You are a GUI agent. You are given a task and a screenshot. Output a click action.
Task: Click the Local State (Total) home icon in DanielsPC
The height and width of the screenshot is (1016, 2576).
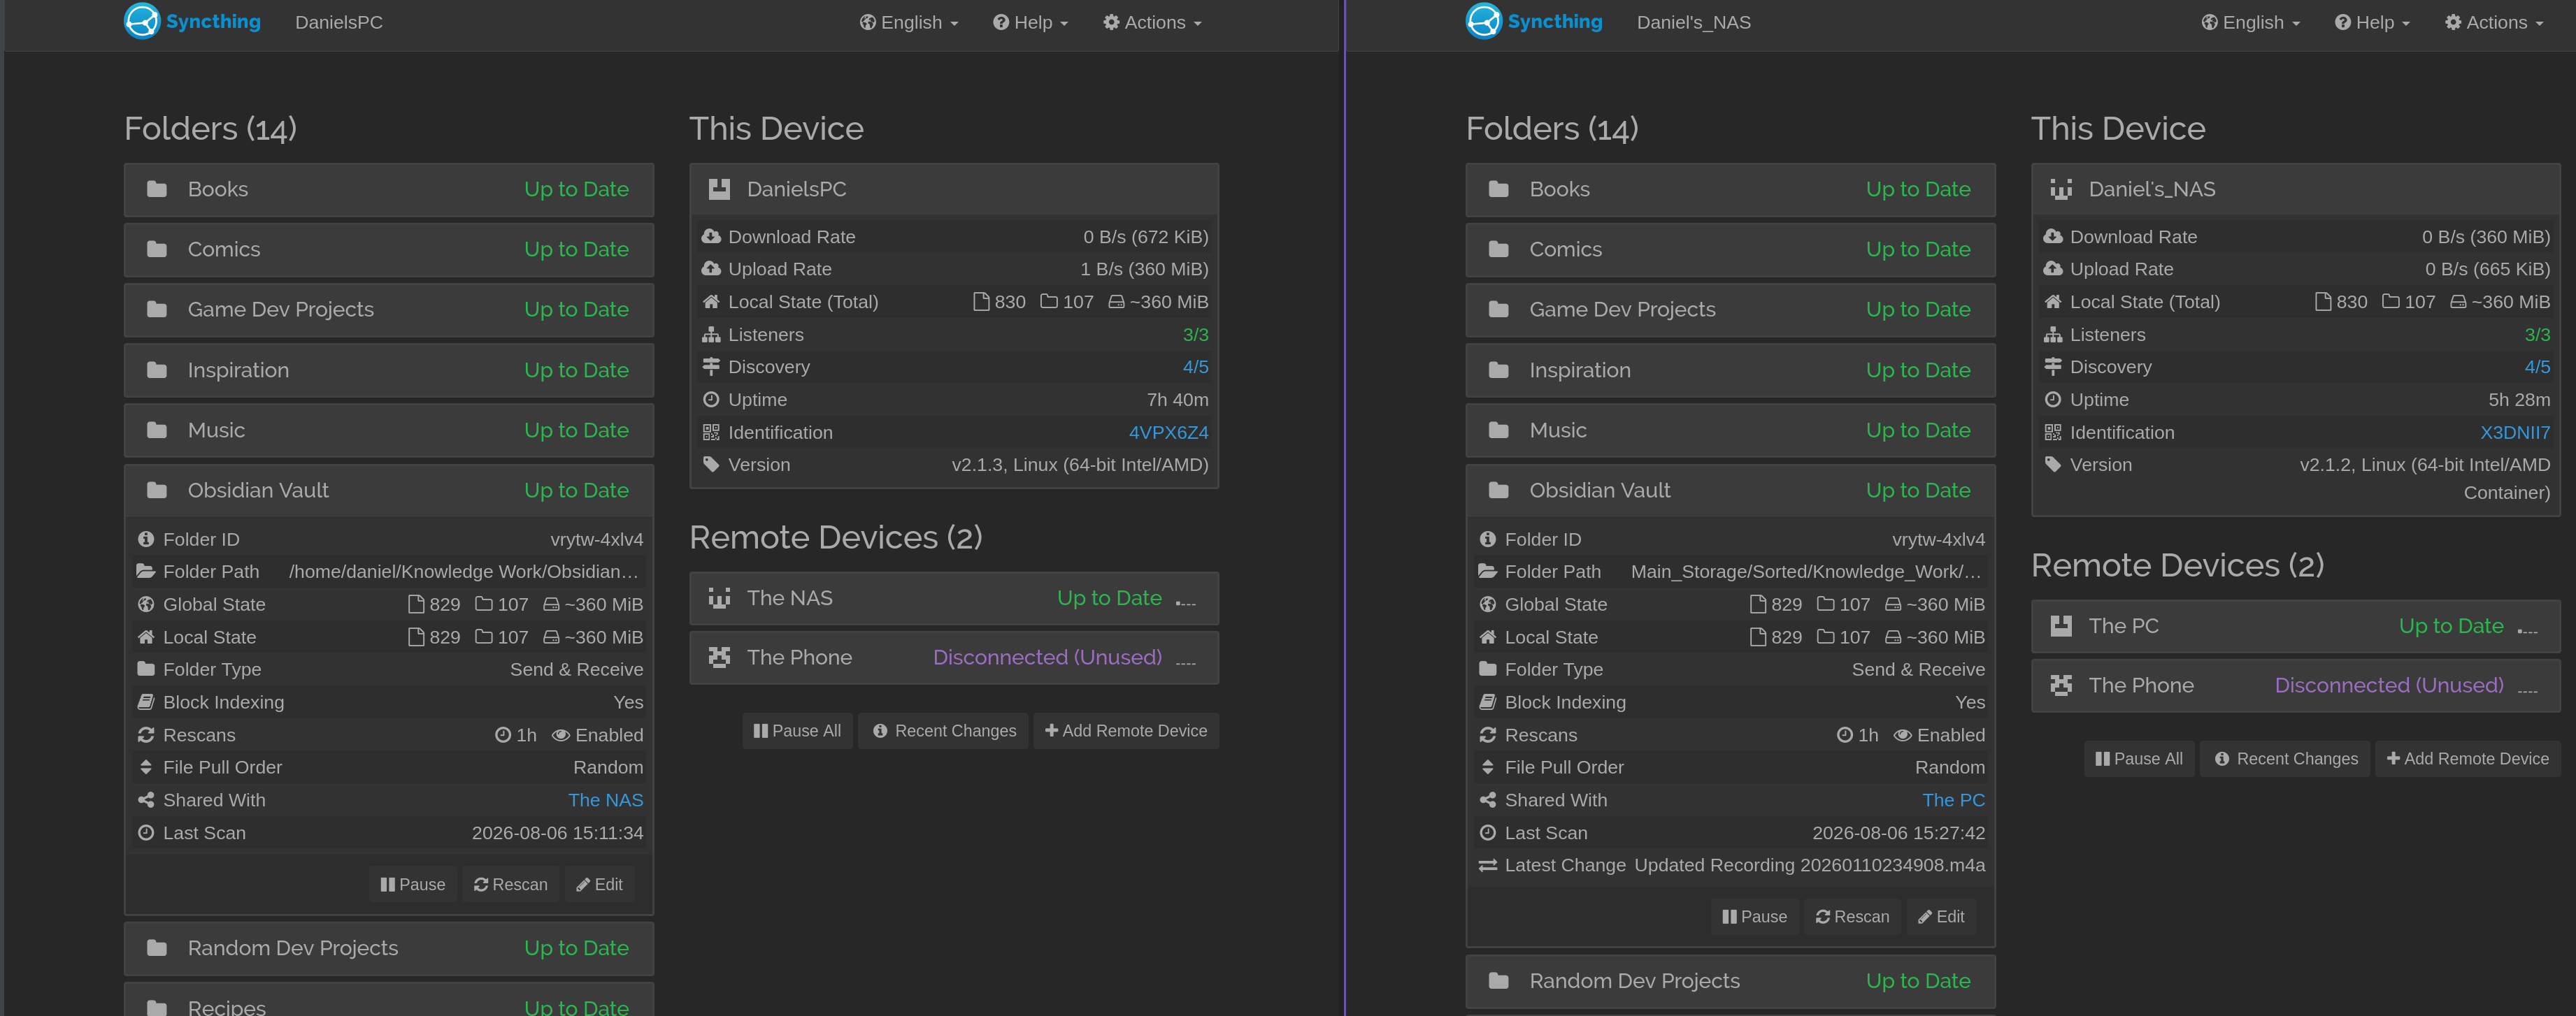tap(711, 302)
